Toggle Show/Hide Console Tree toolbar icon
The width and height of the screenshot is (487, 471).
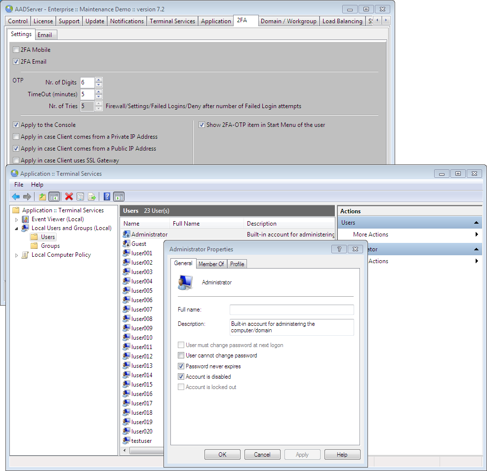[x=54, y=196]
